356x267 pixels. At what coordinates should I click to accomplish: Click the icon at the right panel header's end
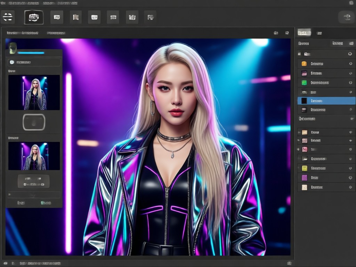(352, 43)
